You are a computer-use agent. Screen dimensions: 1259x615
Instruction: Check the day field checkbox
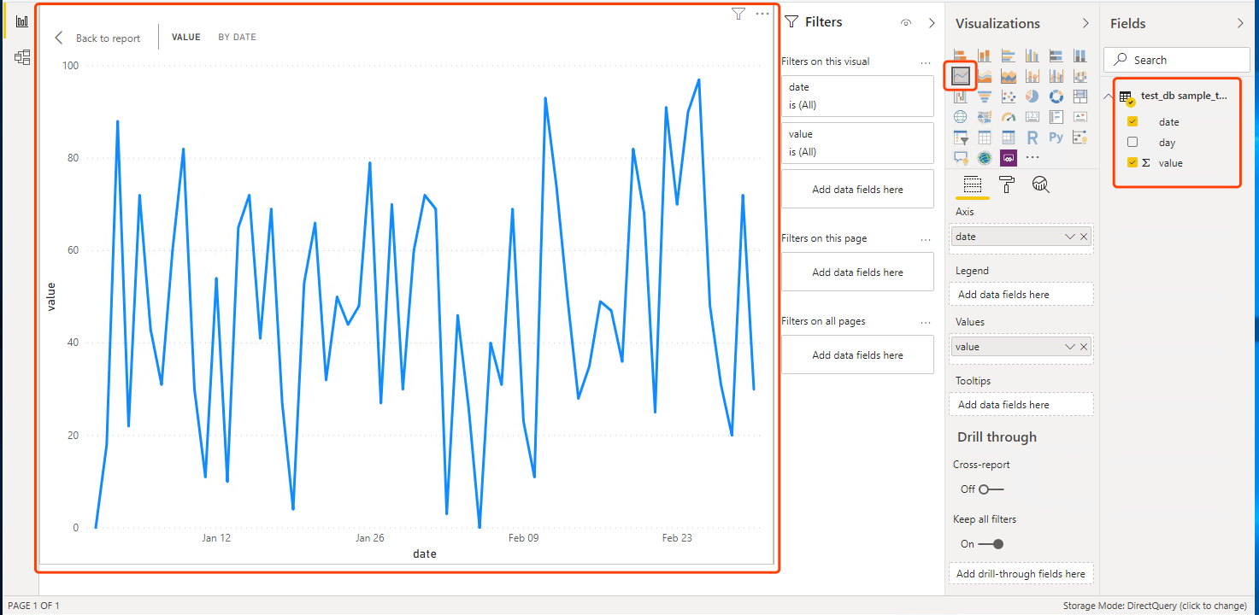(x=1133, y=143)
